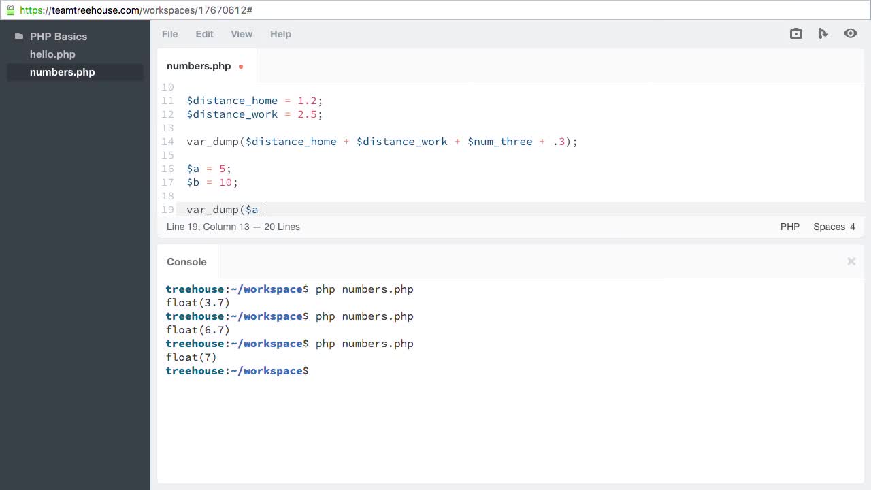
Task: Select numbers.php in the sidebar
Action: 62,72
